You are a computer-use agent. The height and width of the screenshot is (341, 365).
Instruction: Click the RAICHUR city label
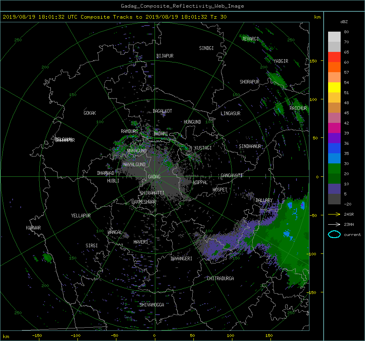coord(298,108)
